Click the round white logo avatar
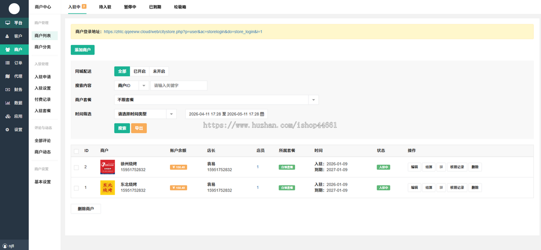The height and width of the screenshot is (250, 541). (x=14, y=8)
